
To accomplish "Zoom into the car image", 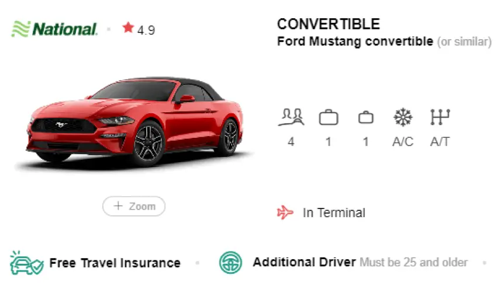I will [x=134, y=206].
